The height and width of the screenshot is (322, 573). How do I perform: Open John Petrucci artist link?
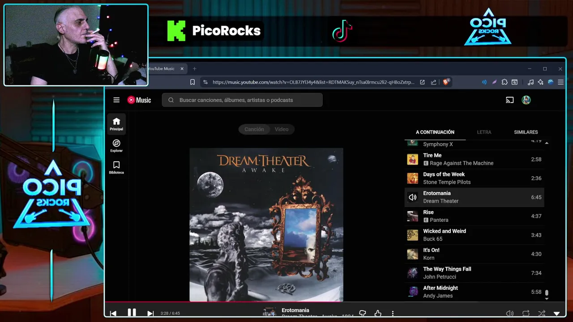coord(440,277)
